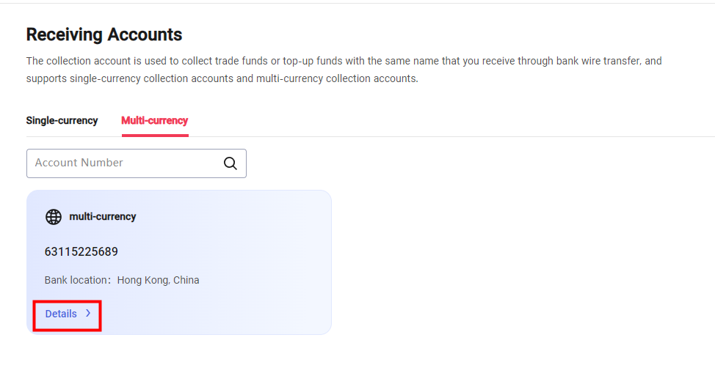Viewport: 715px width, 365px height.
Task: Click the globe icon on the account card
Action: (x=54, y=217)
